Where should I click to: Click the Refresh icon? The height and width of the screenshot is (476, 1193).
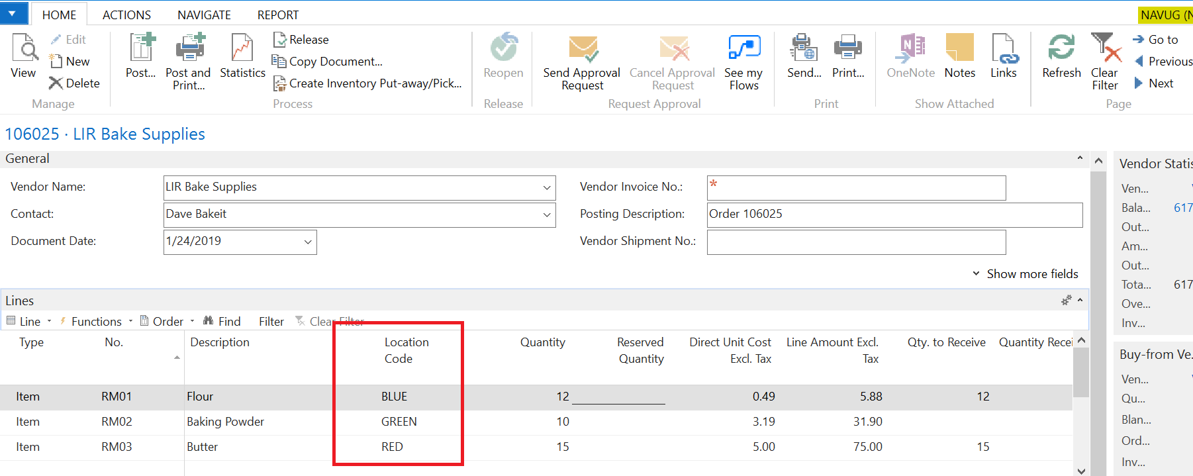point(1061,50)
